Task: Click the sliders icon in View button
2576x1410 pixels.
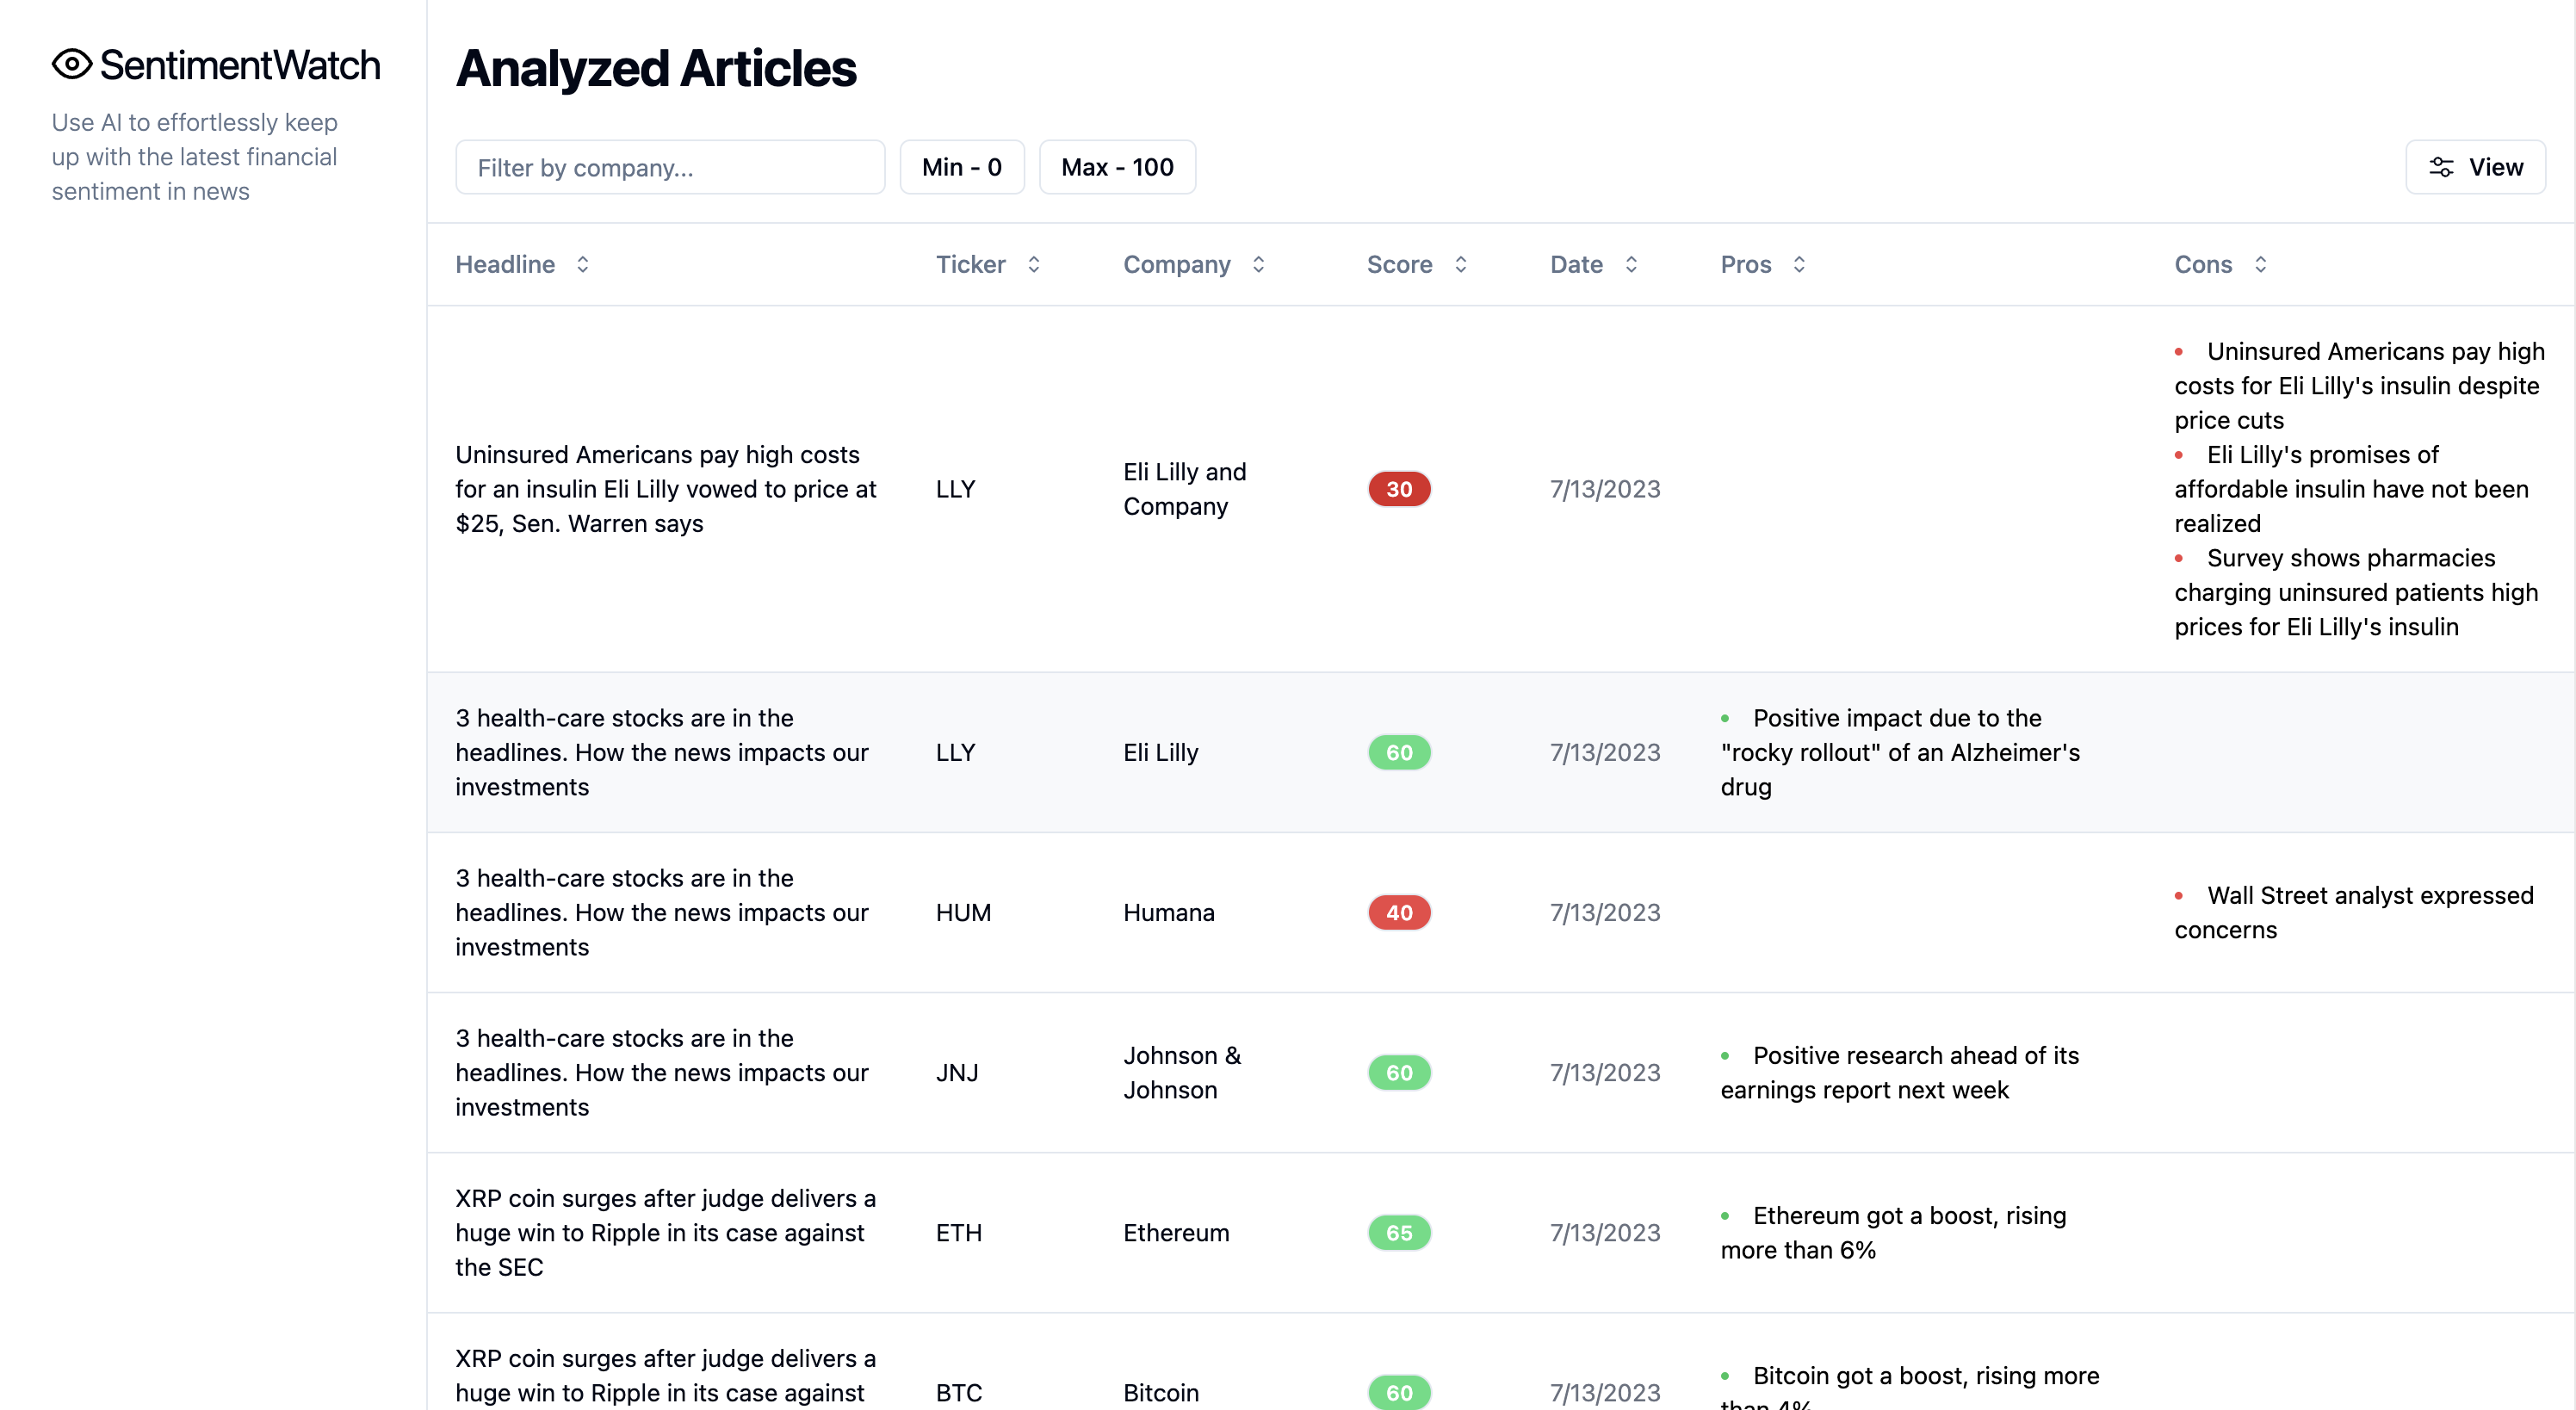Action: (2441, 167)
